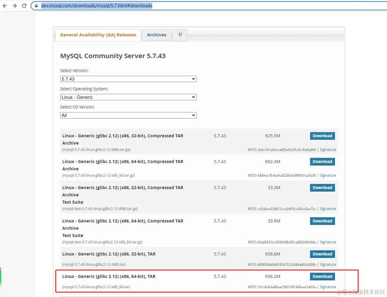Image resolution: width=387 pixels, height=297 pixels.
Task: Open the General Availability (GA) Releases tab
Action: coord(98,35)
